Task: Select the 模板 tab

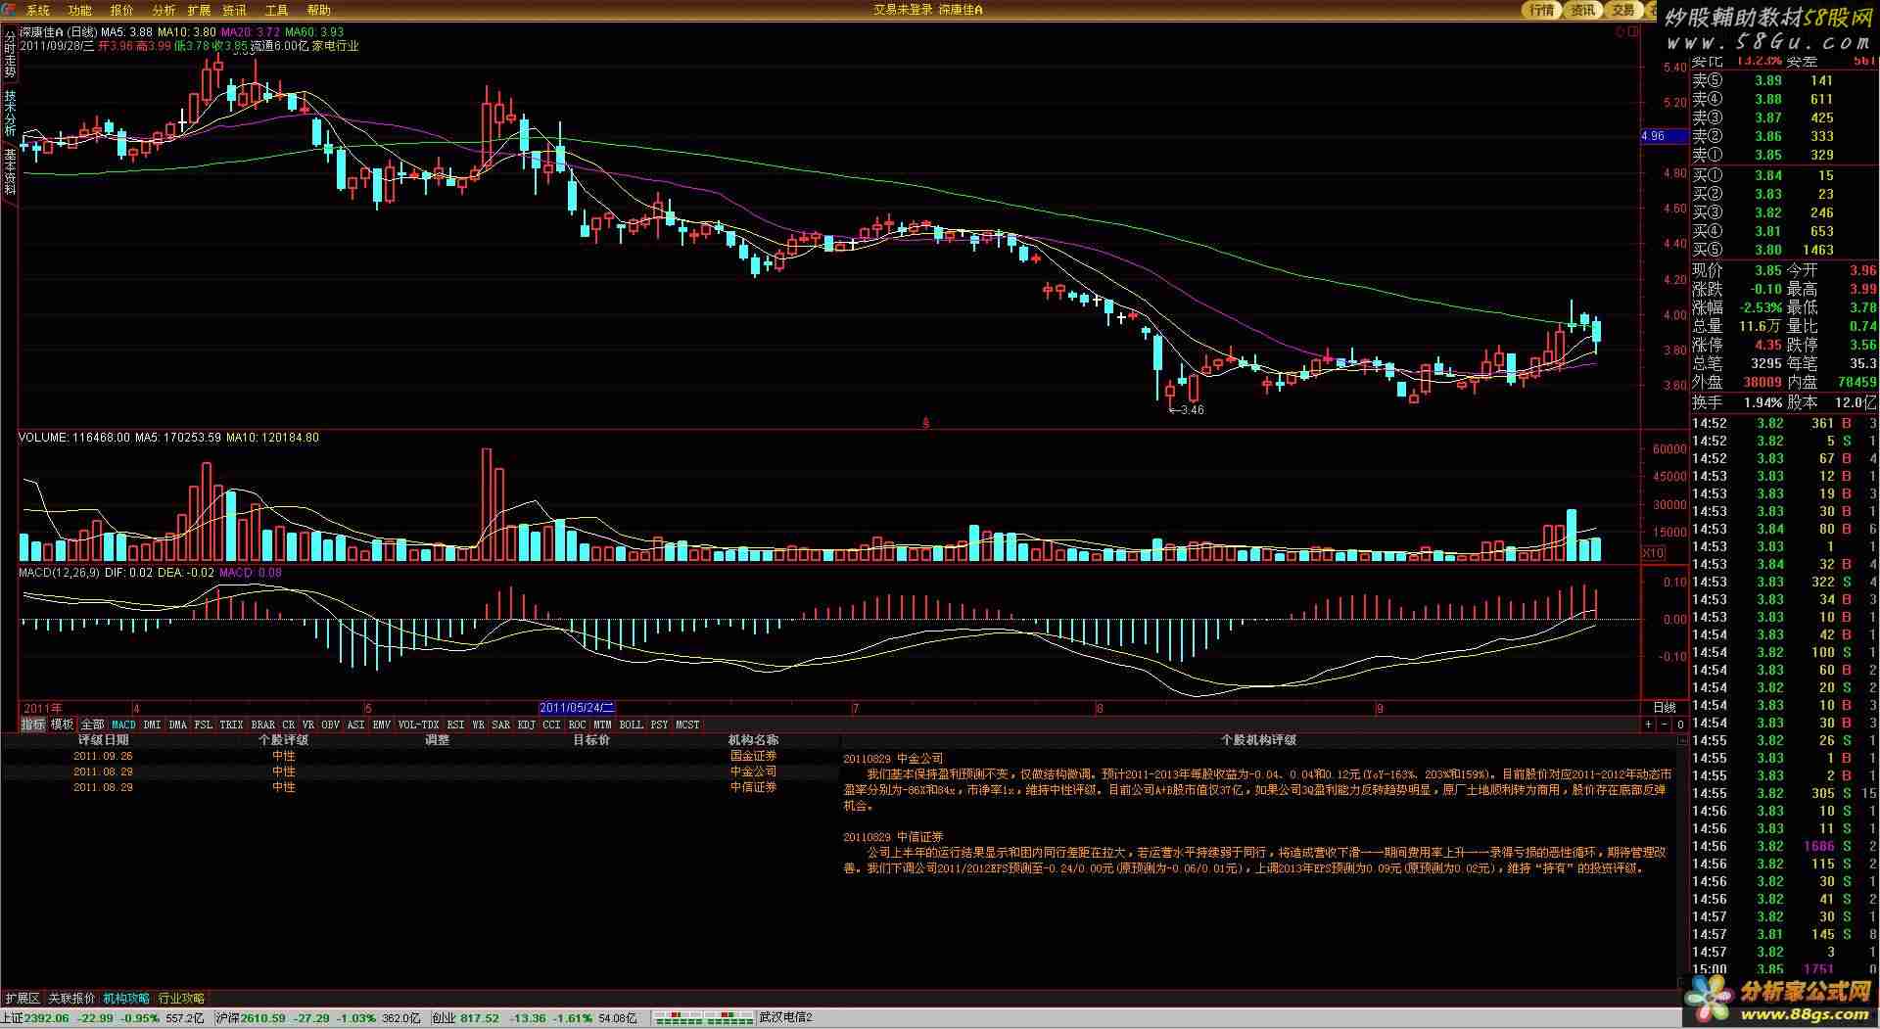Action: pyautogui.click(x=63, y=725)
